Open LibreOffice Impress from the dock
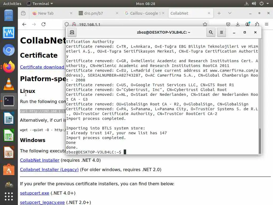 click(9, 152)
